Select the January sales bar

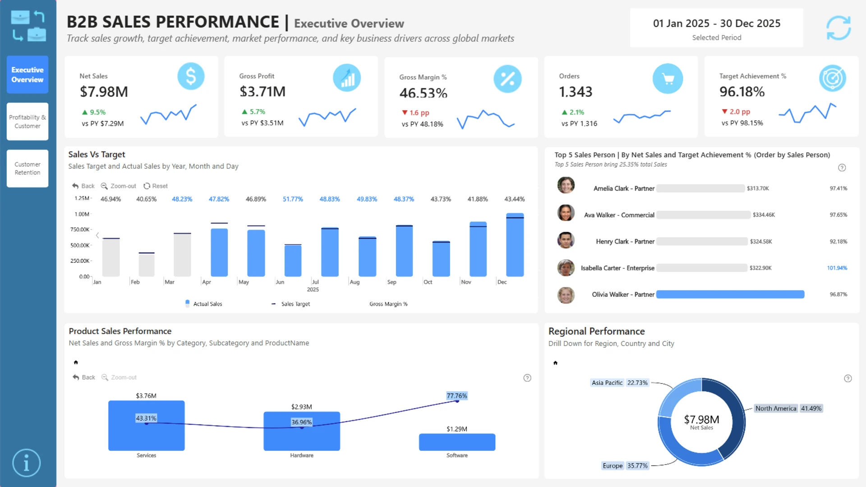tap(111, 257)
